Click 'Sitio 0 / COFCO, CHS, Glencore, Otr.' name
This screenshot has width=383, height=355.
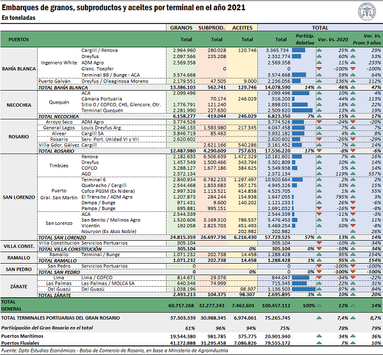click(x=121, y=105)
